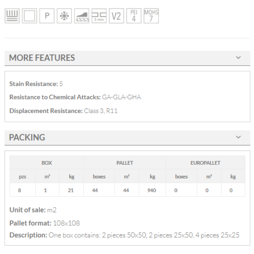Screen dimensions: 254x254
Task: Collapse the More Features chevron
Action: (x=238, y=58)
